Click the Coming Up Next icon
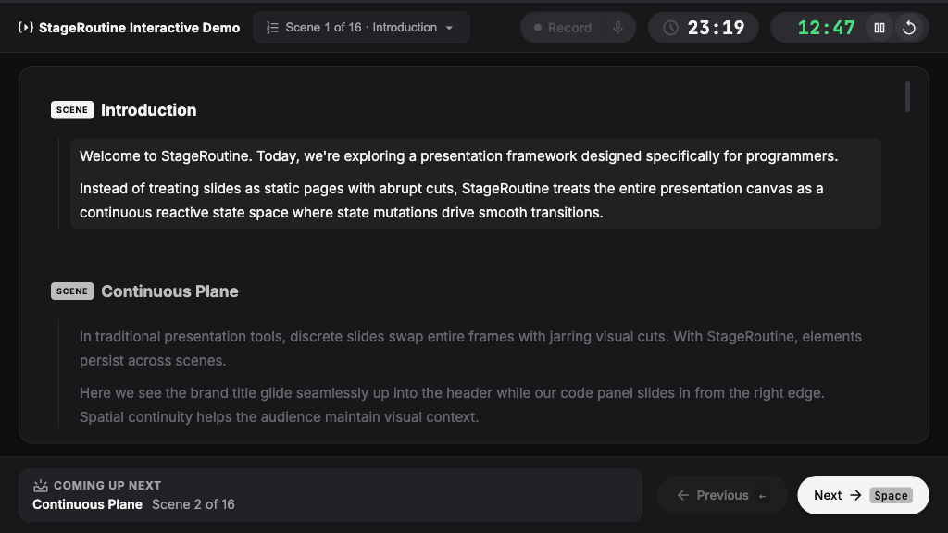 point(41,485)
